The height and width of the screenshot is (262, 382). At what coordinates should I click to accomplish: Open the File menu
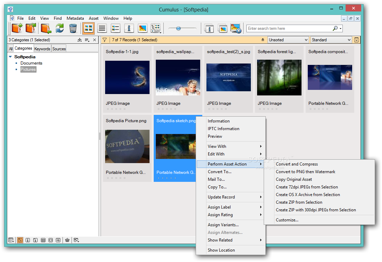click(20, 18)
